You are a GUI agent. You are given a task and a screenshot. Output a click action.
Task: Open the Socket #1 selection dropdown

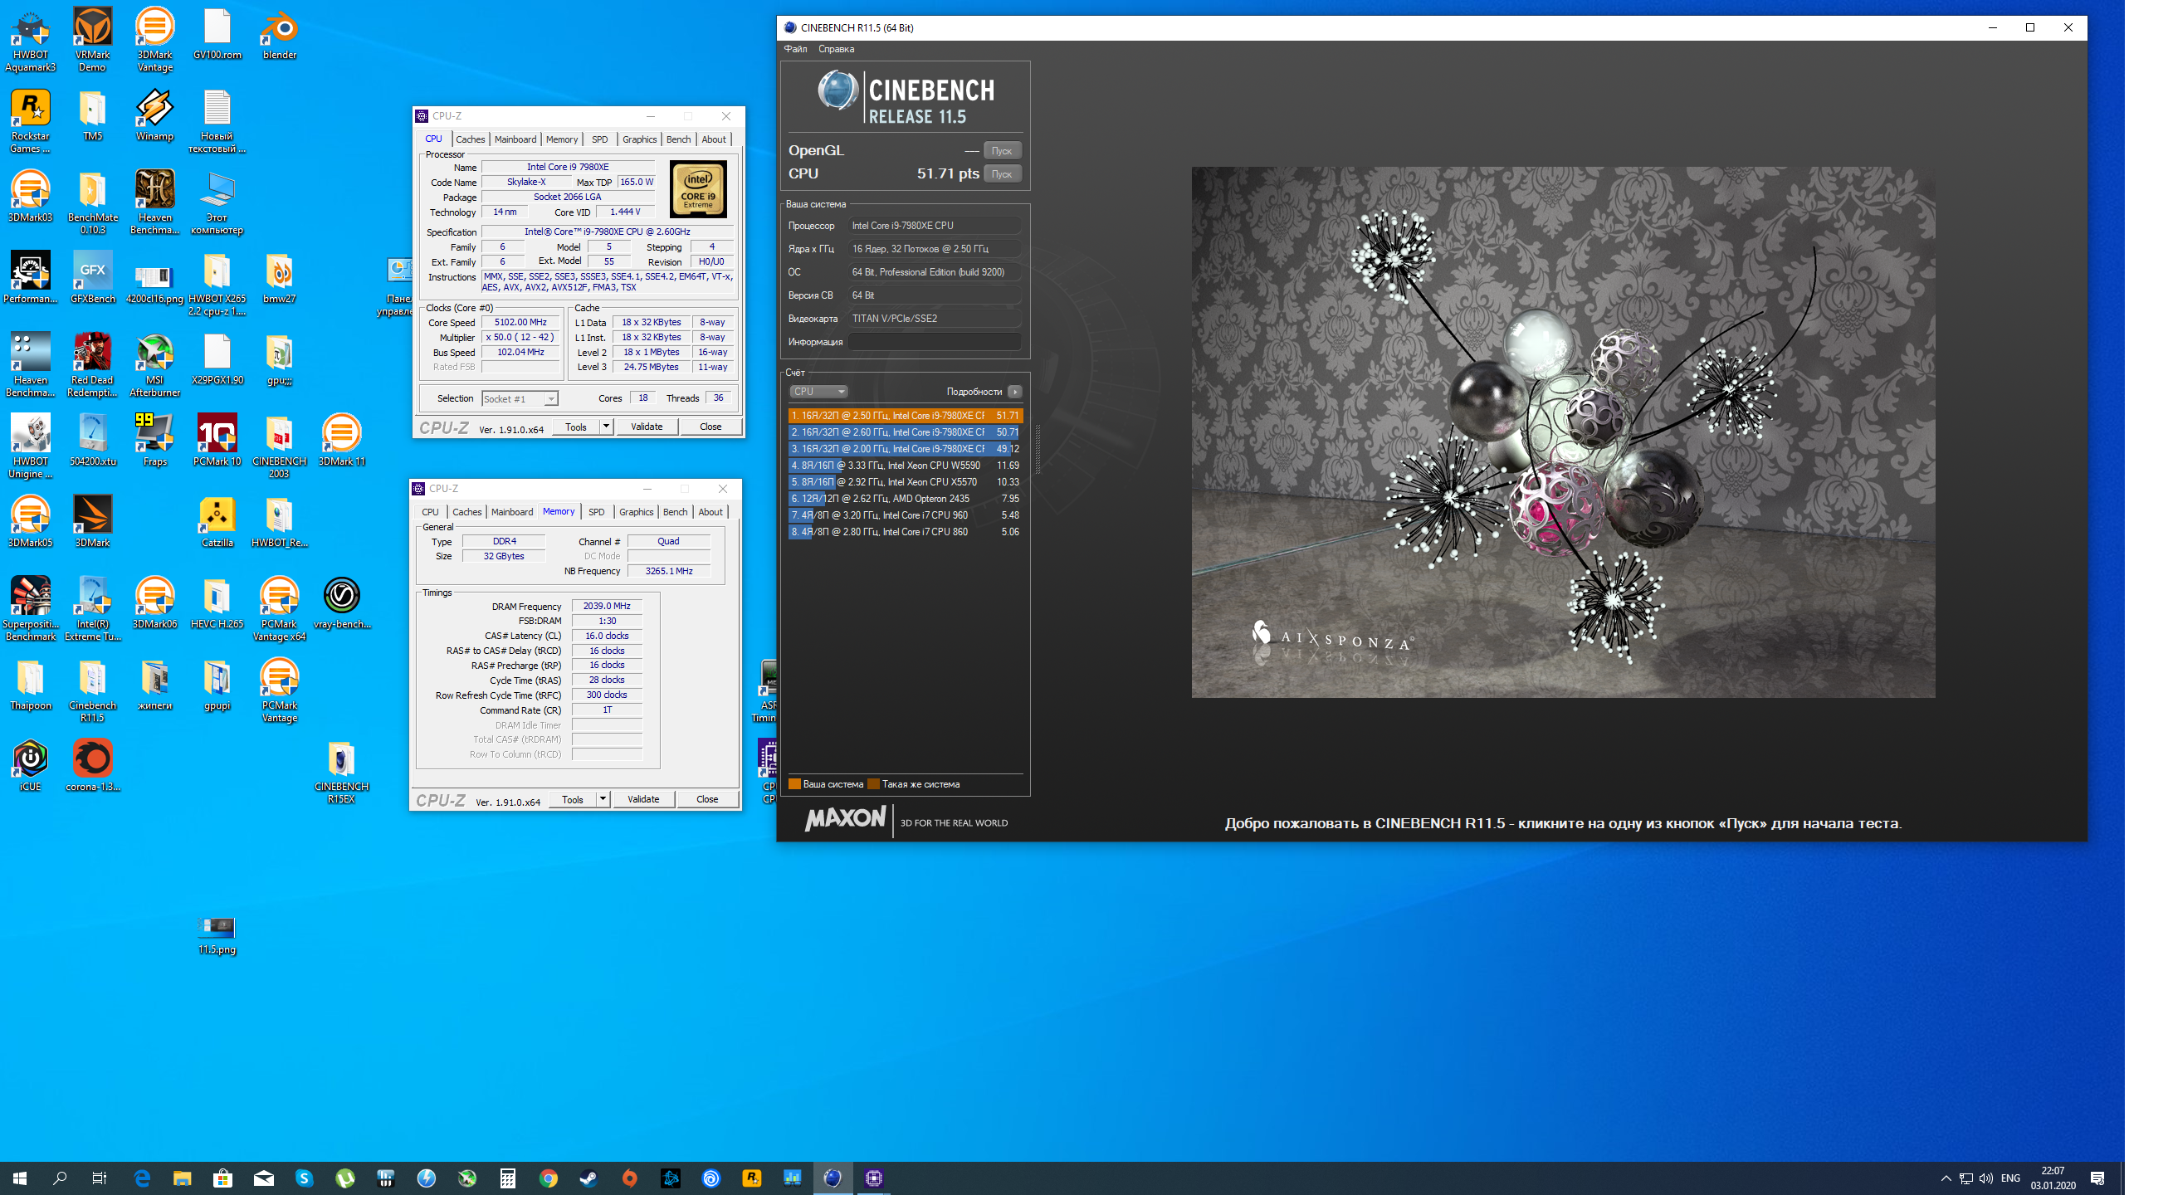coord(519,399)
